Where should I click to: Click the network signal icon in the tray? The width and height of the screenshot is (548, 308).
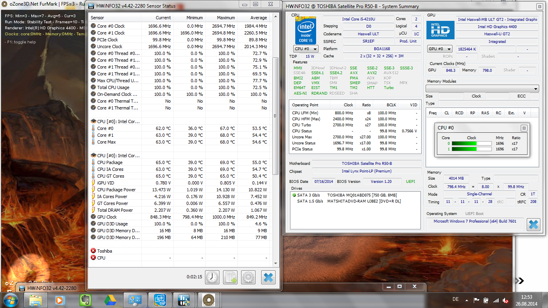tap(496, 300)
